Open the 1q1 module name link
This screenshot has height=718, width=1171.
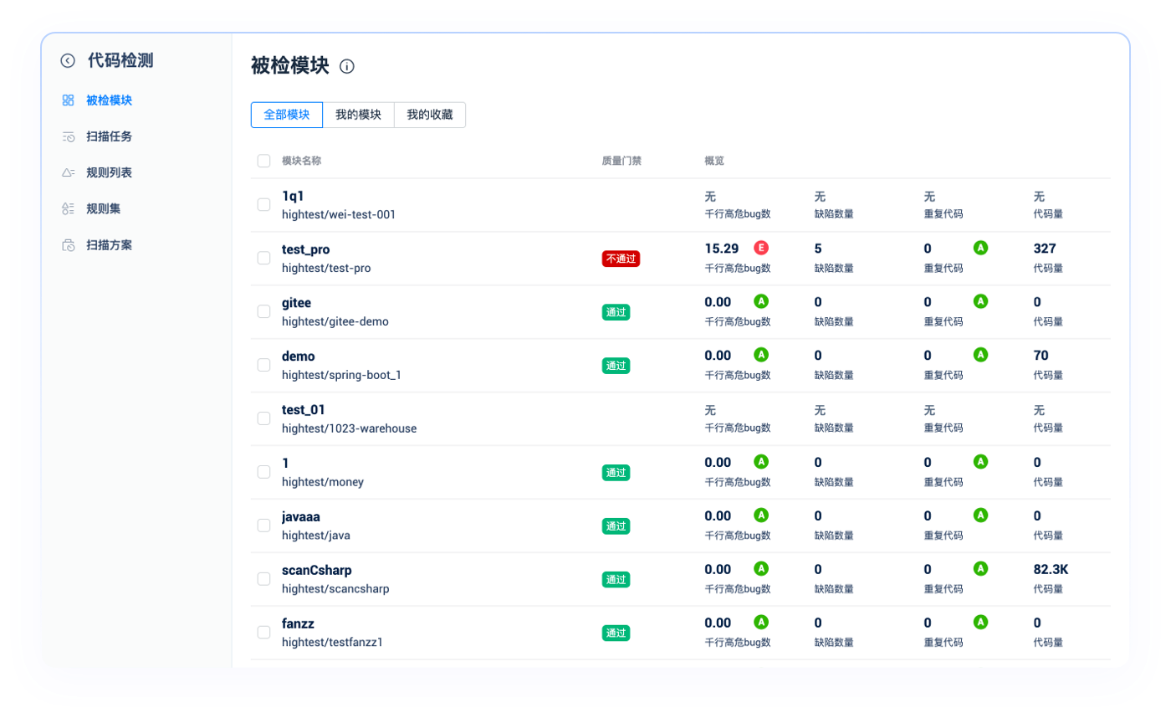[292, 195]
